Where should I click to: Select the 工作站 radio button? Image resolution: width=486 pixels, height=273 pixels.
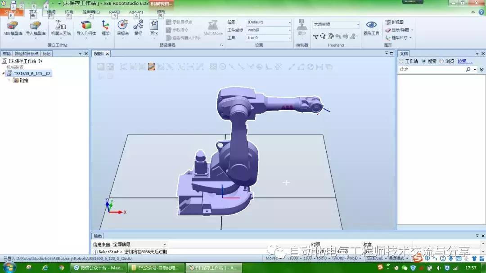(x=401, y=61)
